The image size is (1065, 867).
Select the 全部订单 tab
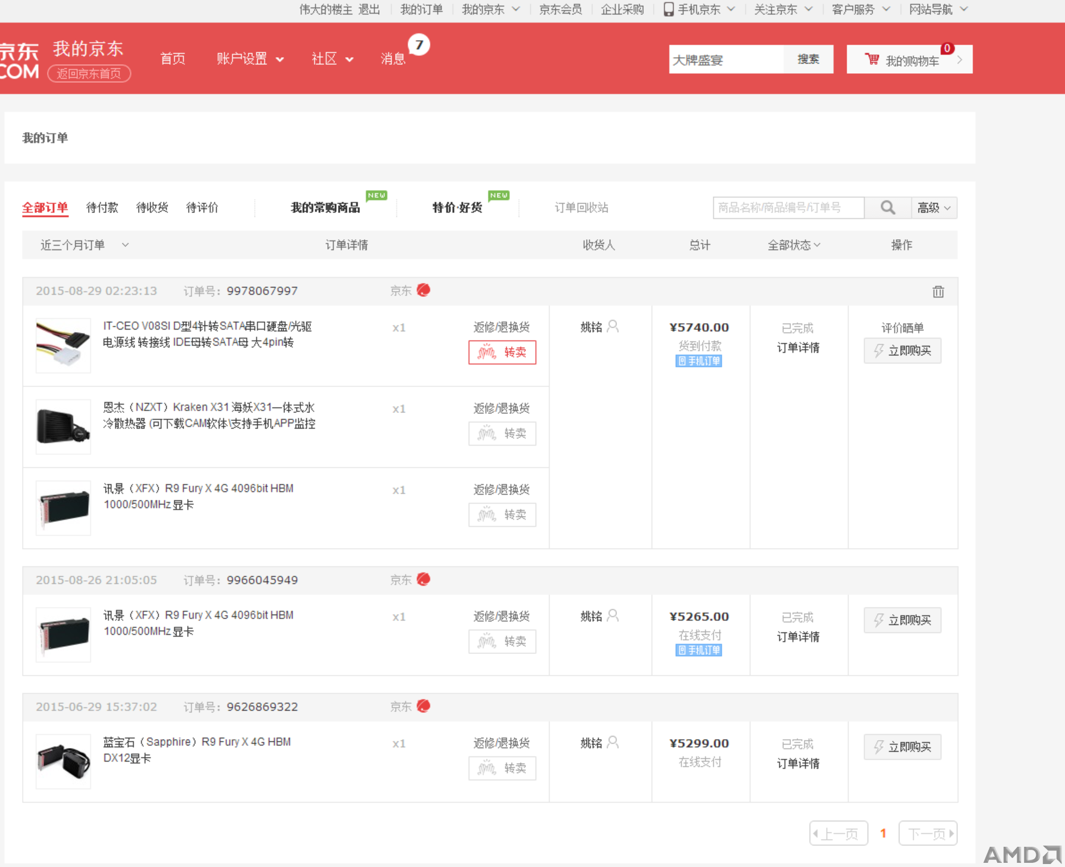pos(45,208)
